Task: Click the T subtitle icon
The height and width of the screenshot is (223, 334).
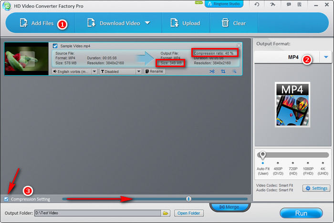Action: tap(103, 71)
